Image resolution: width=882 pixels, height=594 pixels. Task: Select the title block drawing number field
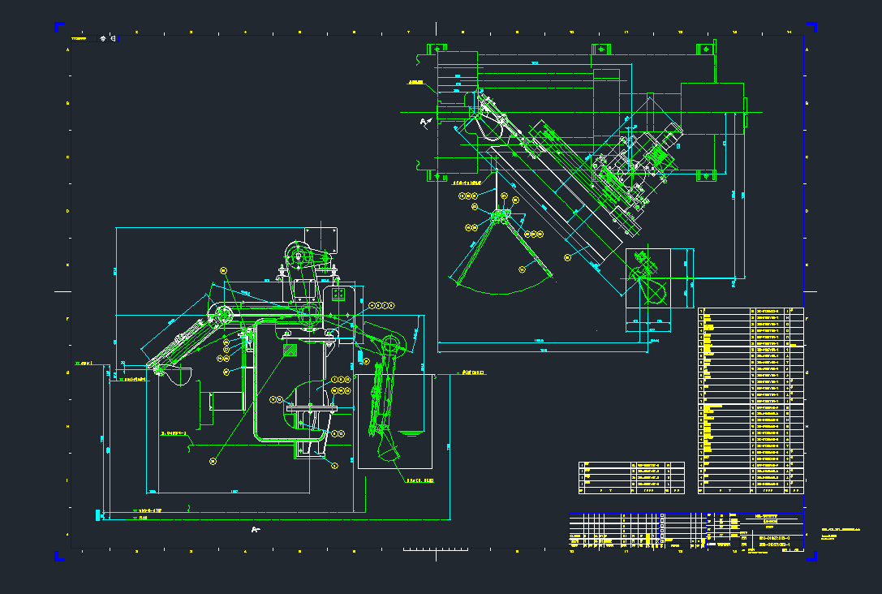pos(779,537)
